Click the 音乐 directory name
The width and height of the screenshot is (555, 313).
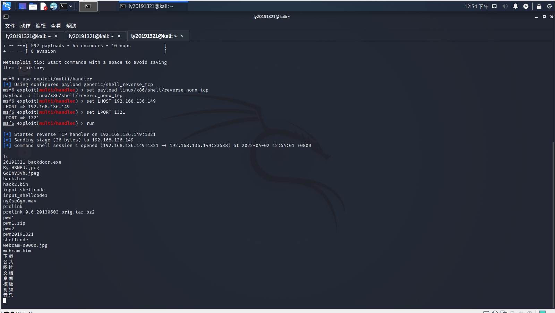(x=8, y=295)
